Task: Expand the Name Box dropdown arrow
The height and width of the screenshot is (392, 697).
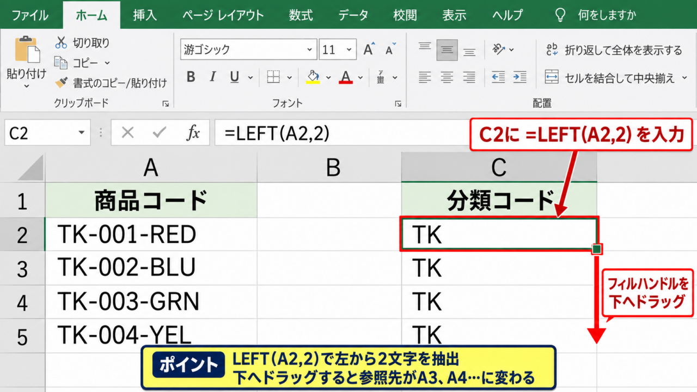Action: tap(82, 133)
